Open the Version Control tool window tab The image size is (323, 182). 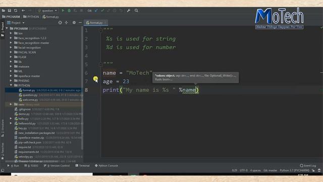coord(57,166)
